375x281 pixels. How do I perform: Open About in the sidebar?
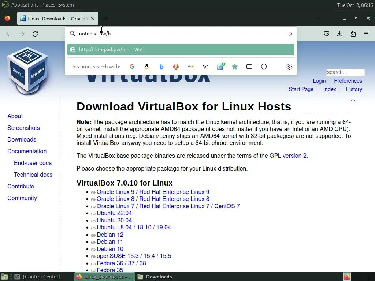coord(15,116)
